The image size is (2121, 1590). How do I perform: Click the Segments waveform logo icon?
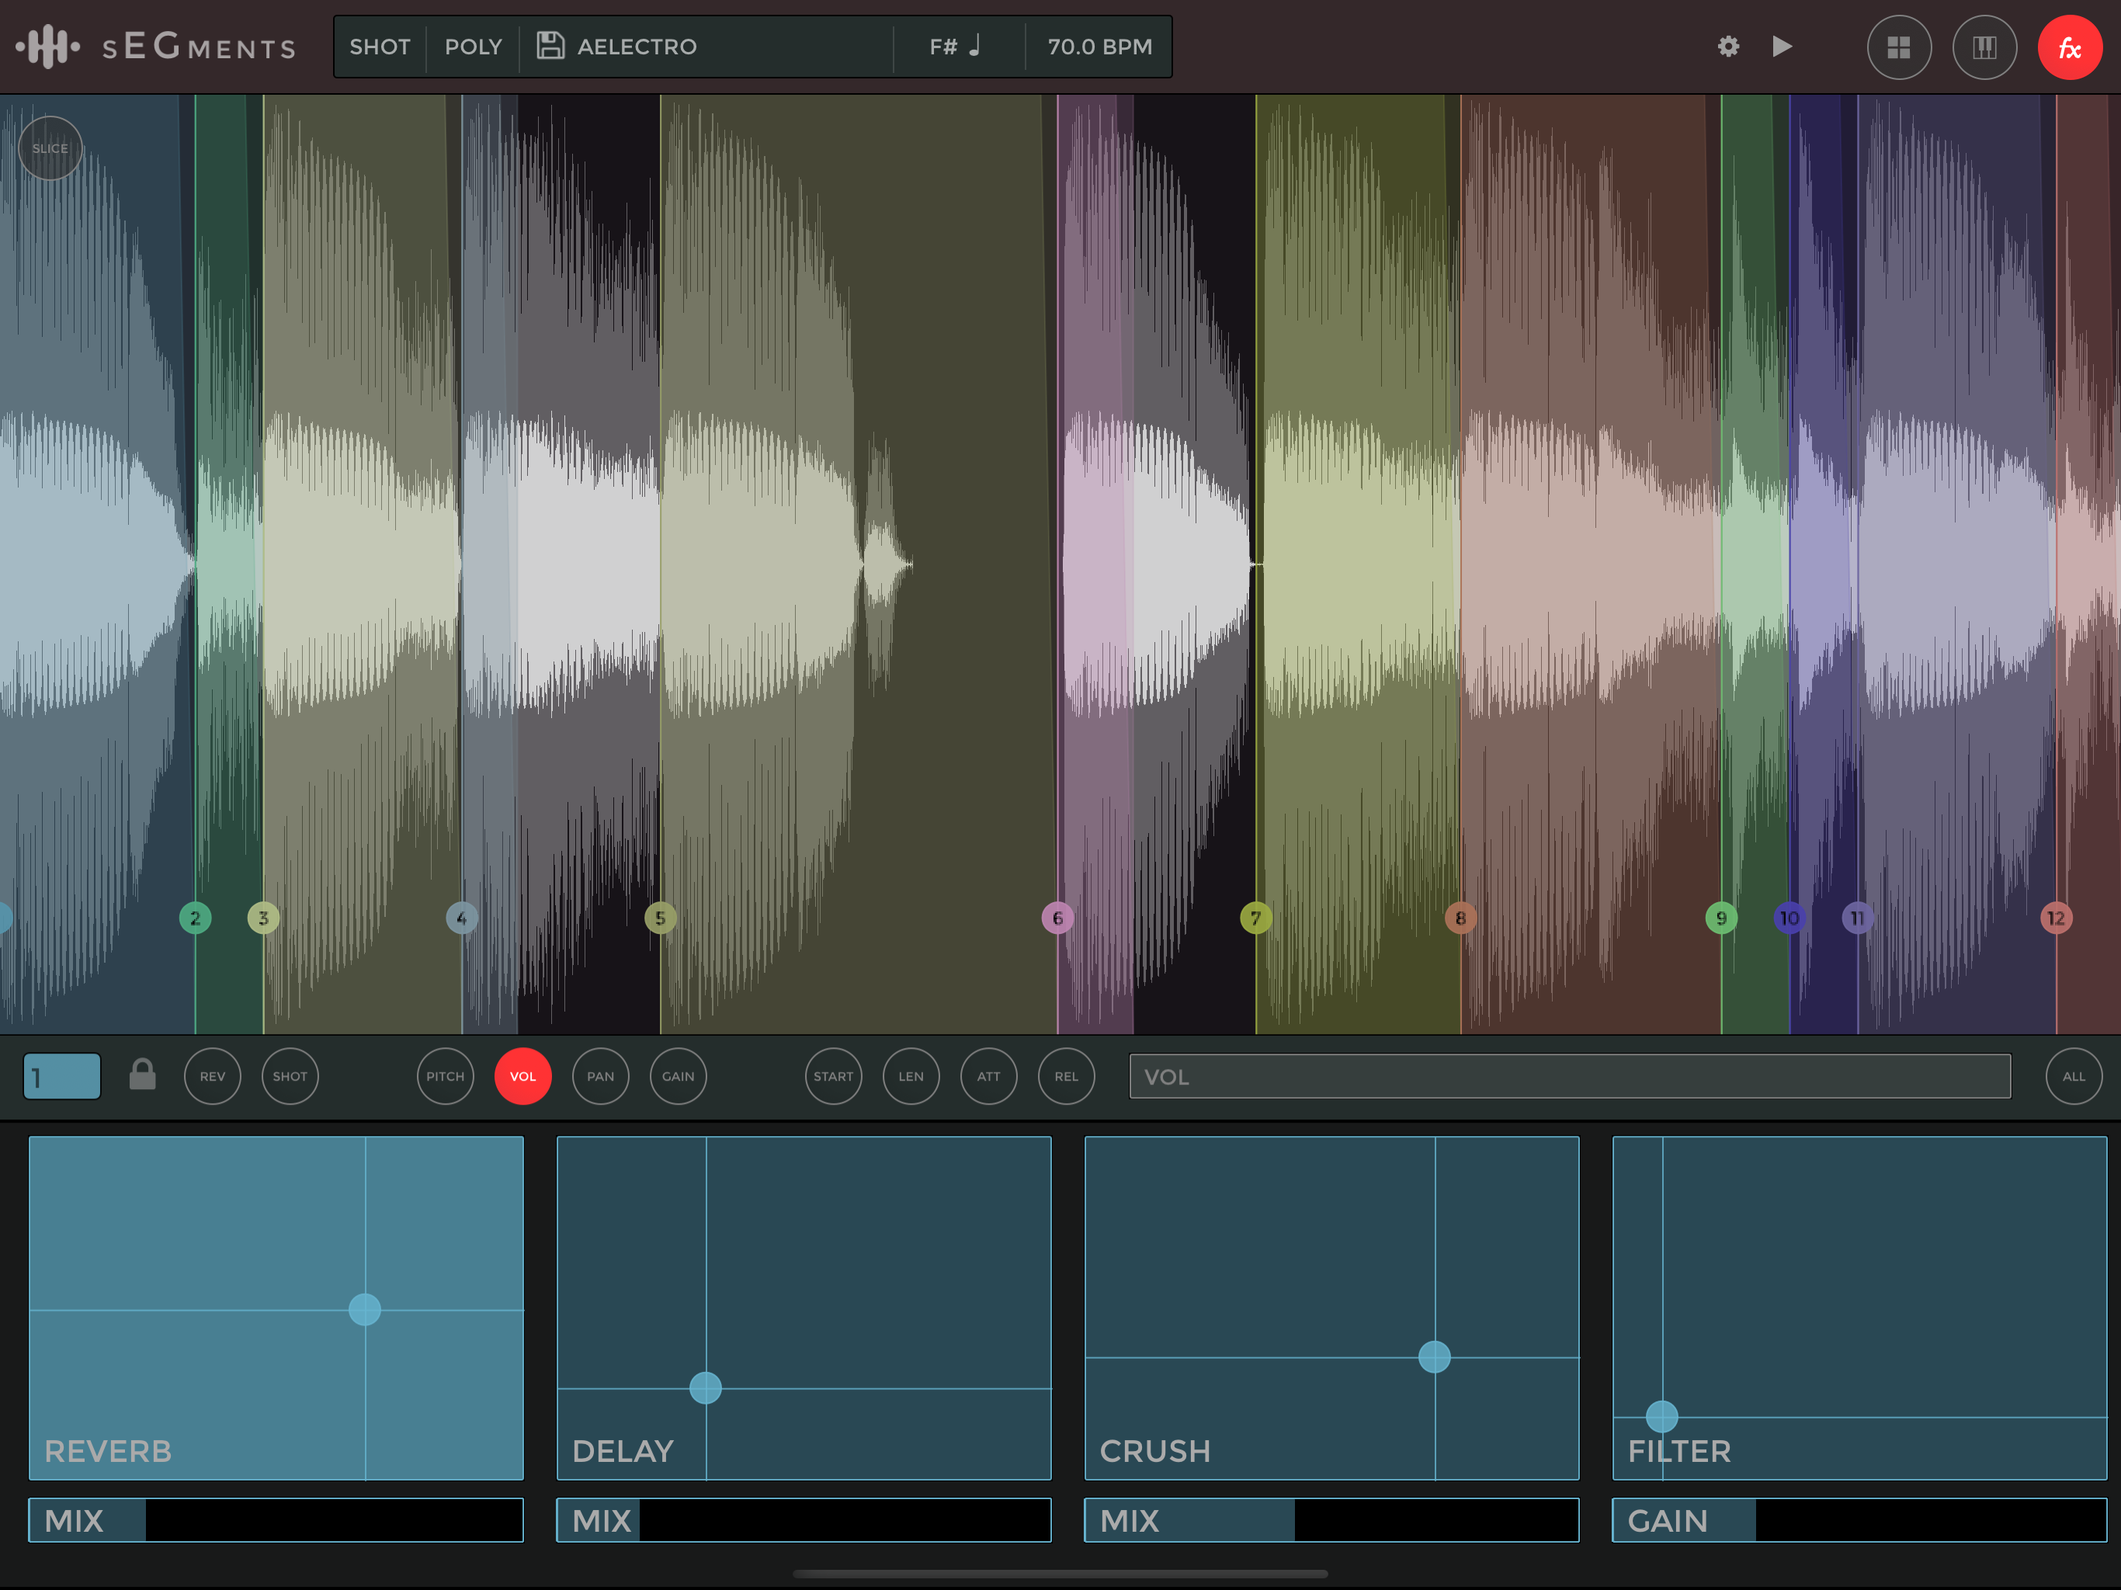point(48,46)
